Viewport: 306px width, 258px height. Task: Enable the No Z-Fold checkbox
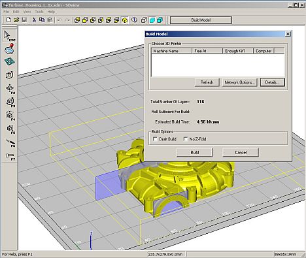[186, 139]
